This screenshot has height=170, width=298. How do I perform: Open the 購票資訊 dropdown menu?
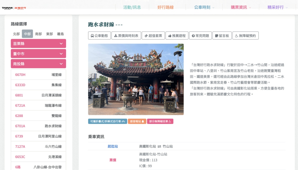(241, 7)
